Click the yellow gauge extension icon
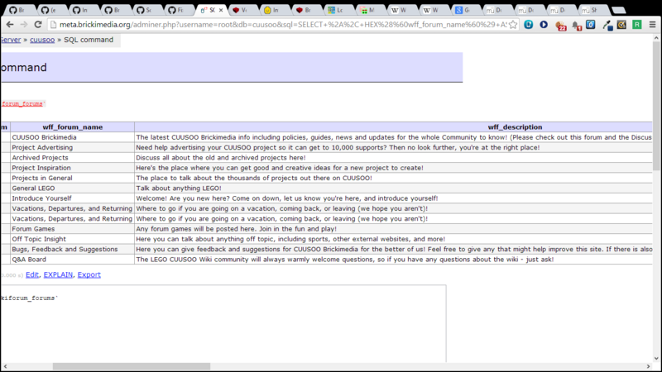Screen dimensions: 662x372 click(x=621, y=25)
